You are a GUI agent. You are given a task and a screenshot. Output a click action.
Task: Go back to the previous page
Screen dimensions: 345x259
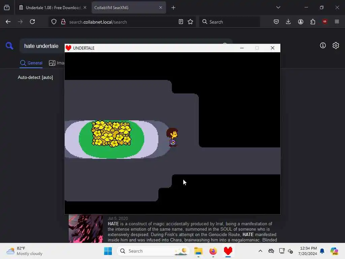click(8, 22)
